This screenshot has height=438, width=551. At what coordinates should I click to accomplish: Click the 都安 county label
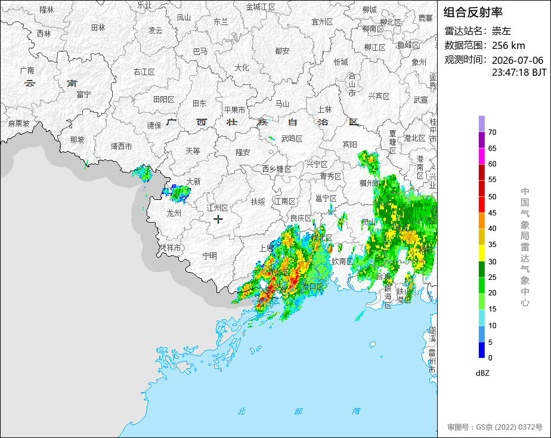pyautogui.click(x=282, y=51)
